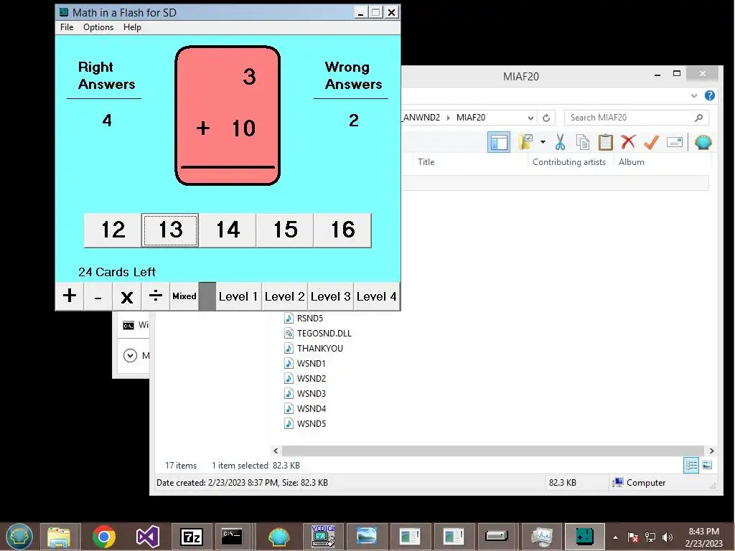Click the volume speaker tray icon

(667, 537)
